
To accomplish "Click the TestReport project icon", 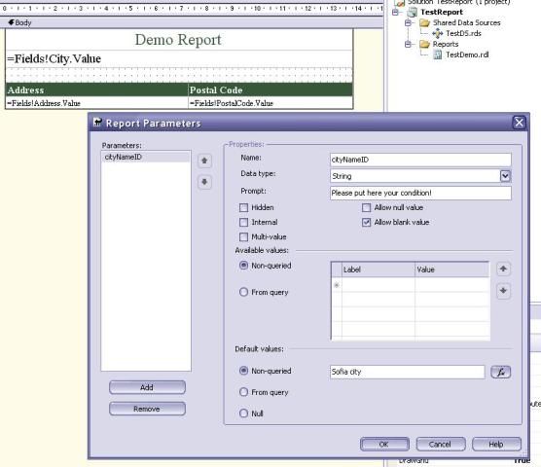I will coord(412,12).
